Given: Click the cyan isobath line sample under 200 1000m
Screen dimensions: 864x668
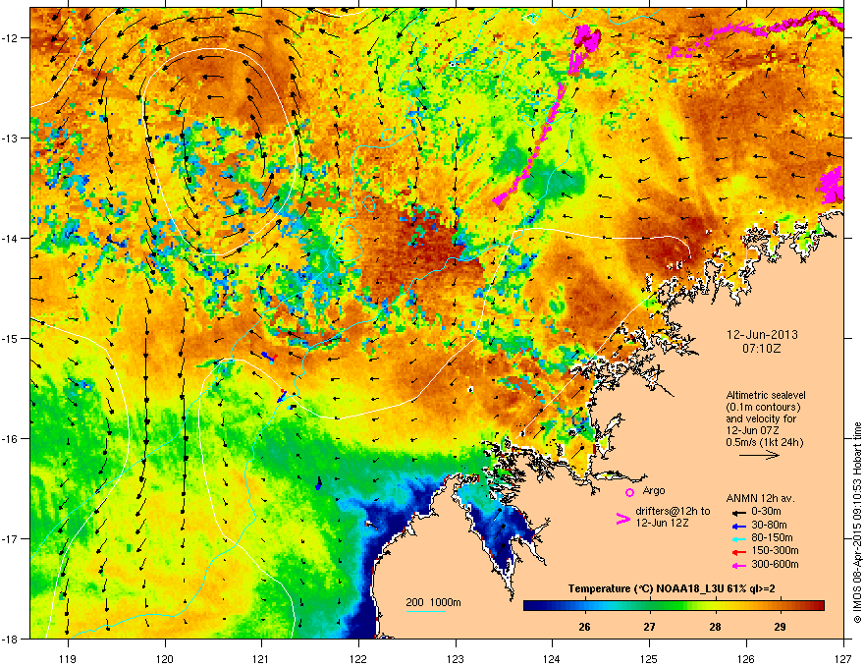Looking at the screenshot, I should tap(425, 611).
